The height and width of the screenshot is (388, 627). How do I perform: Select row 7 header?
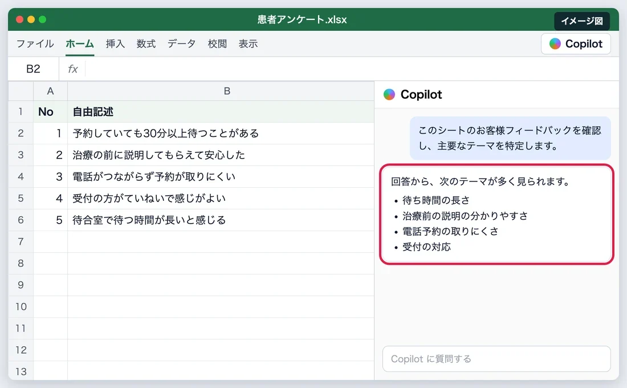[x=21, y=241]
